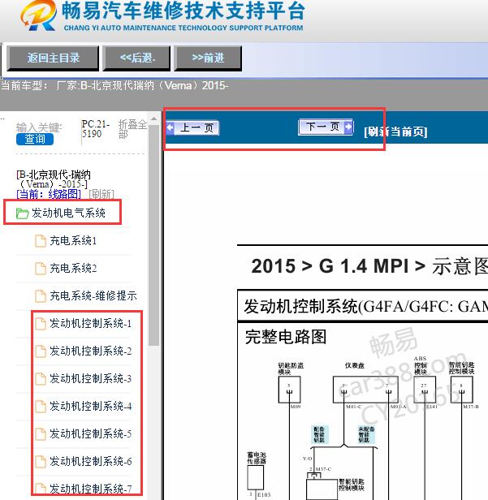Click the gray 刷新 link in sidebar
The image size is (488, 500).
[x=101, y=194]
